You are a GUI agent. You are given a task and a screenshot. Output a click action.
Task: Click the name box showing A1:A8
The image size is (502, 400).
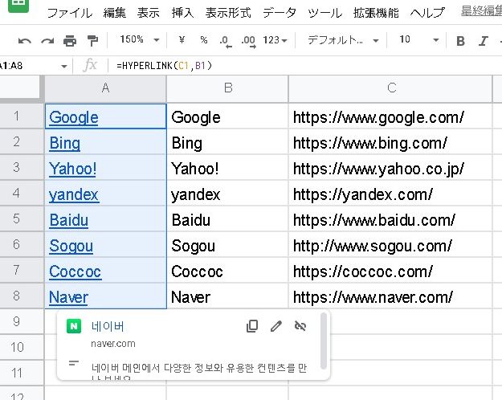29,66
